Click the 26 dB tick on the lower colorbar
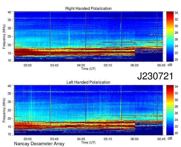The width and height of the screenshot is (181, 147). pyautogui.click(x=176, y=113)
